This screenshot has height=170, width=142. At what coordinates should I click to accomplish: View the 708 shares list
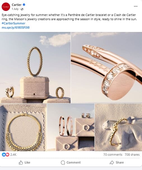pyautogui.click(x=132, y=155)
